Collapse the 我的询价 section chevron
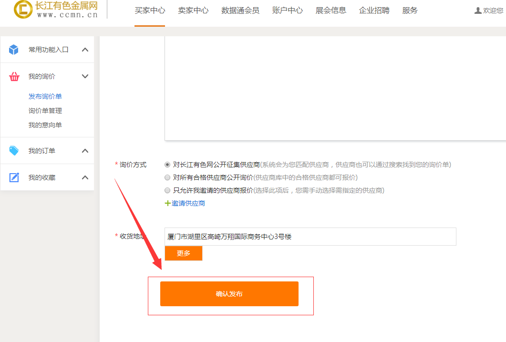This screenshot has height=342, width=506. pos(85,76)
